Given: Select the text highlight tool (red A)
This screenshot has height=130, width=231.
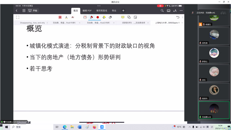Looking at the screenshot, I should click(60, 17).
